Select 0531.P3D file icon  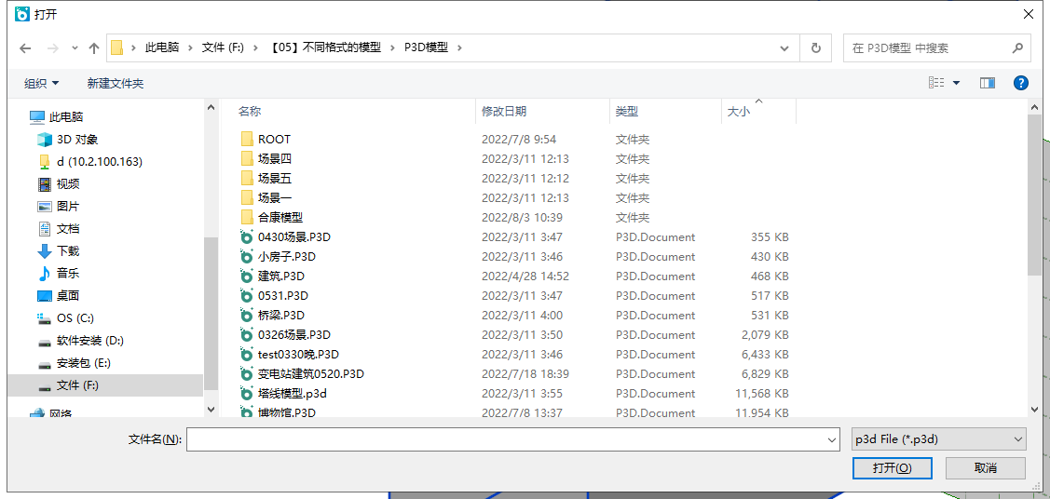pos(248,296)
